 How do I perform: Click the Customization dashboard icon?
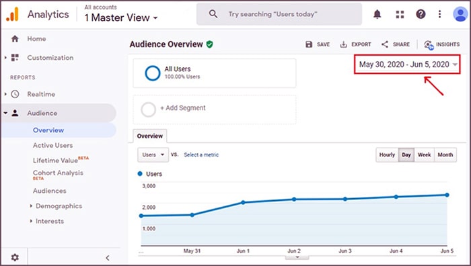tap(15, 58)
